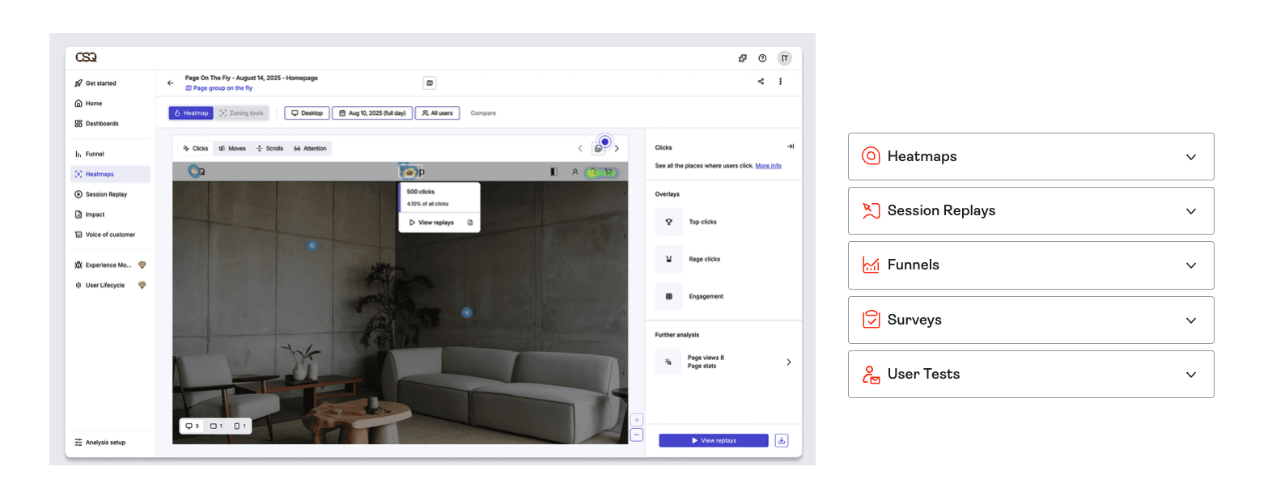Switch to the Zoning tools mode
The image size is (1268, 479).
241,113
